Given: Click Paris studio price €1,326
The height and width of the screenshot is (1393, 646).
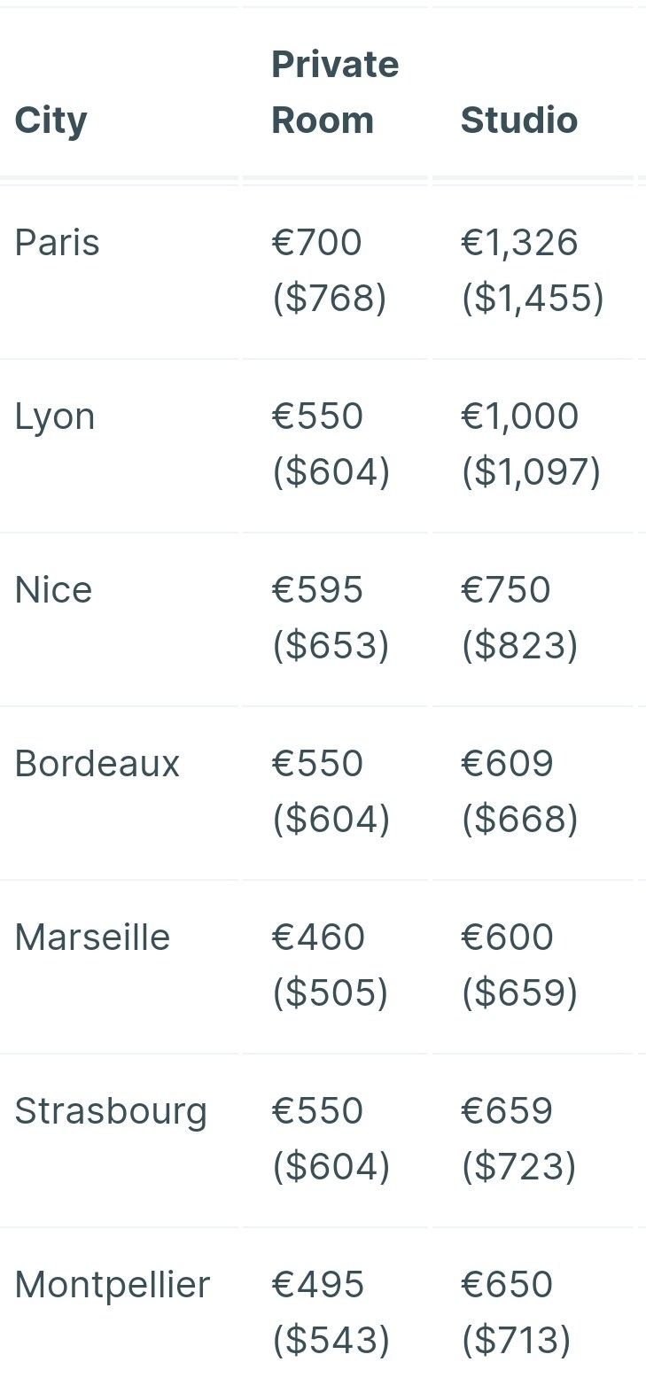Looking at the screenshot, I should coord(519,243).
